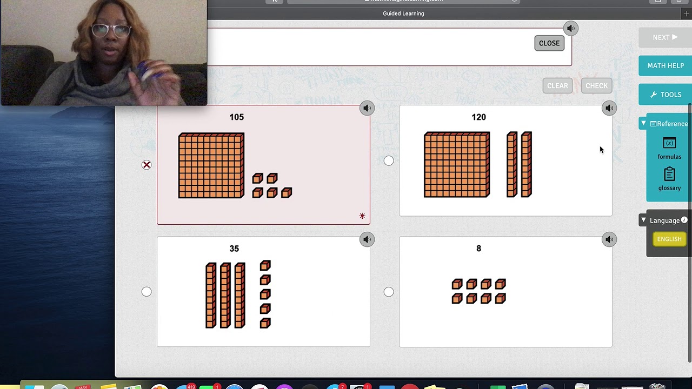The height and width of the screenshot is (389, 692).
Task: Play audio for the 105 answer card
Action: pyautogui.click(x=367, y=108)
